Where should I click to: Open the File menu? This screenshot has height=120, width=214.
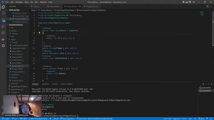[7, 2]
